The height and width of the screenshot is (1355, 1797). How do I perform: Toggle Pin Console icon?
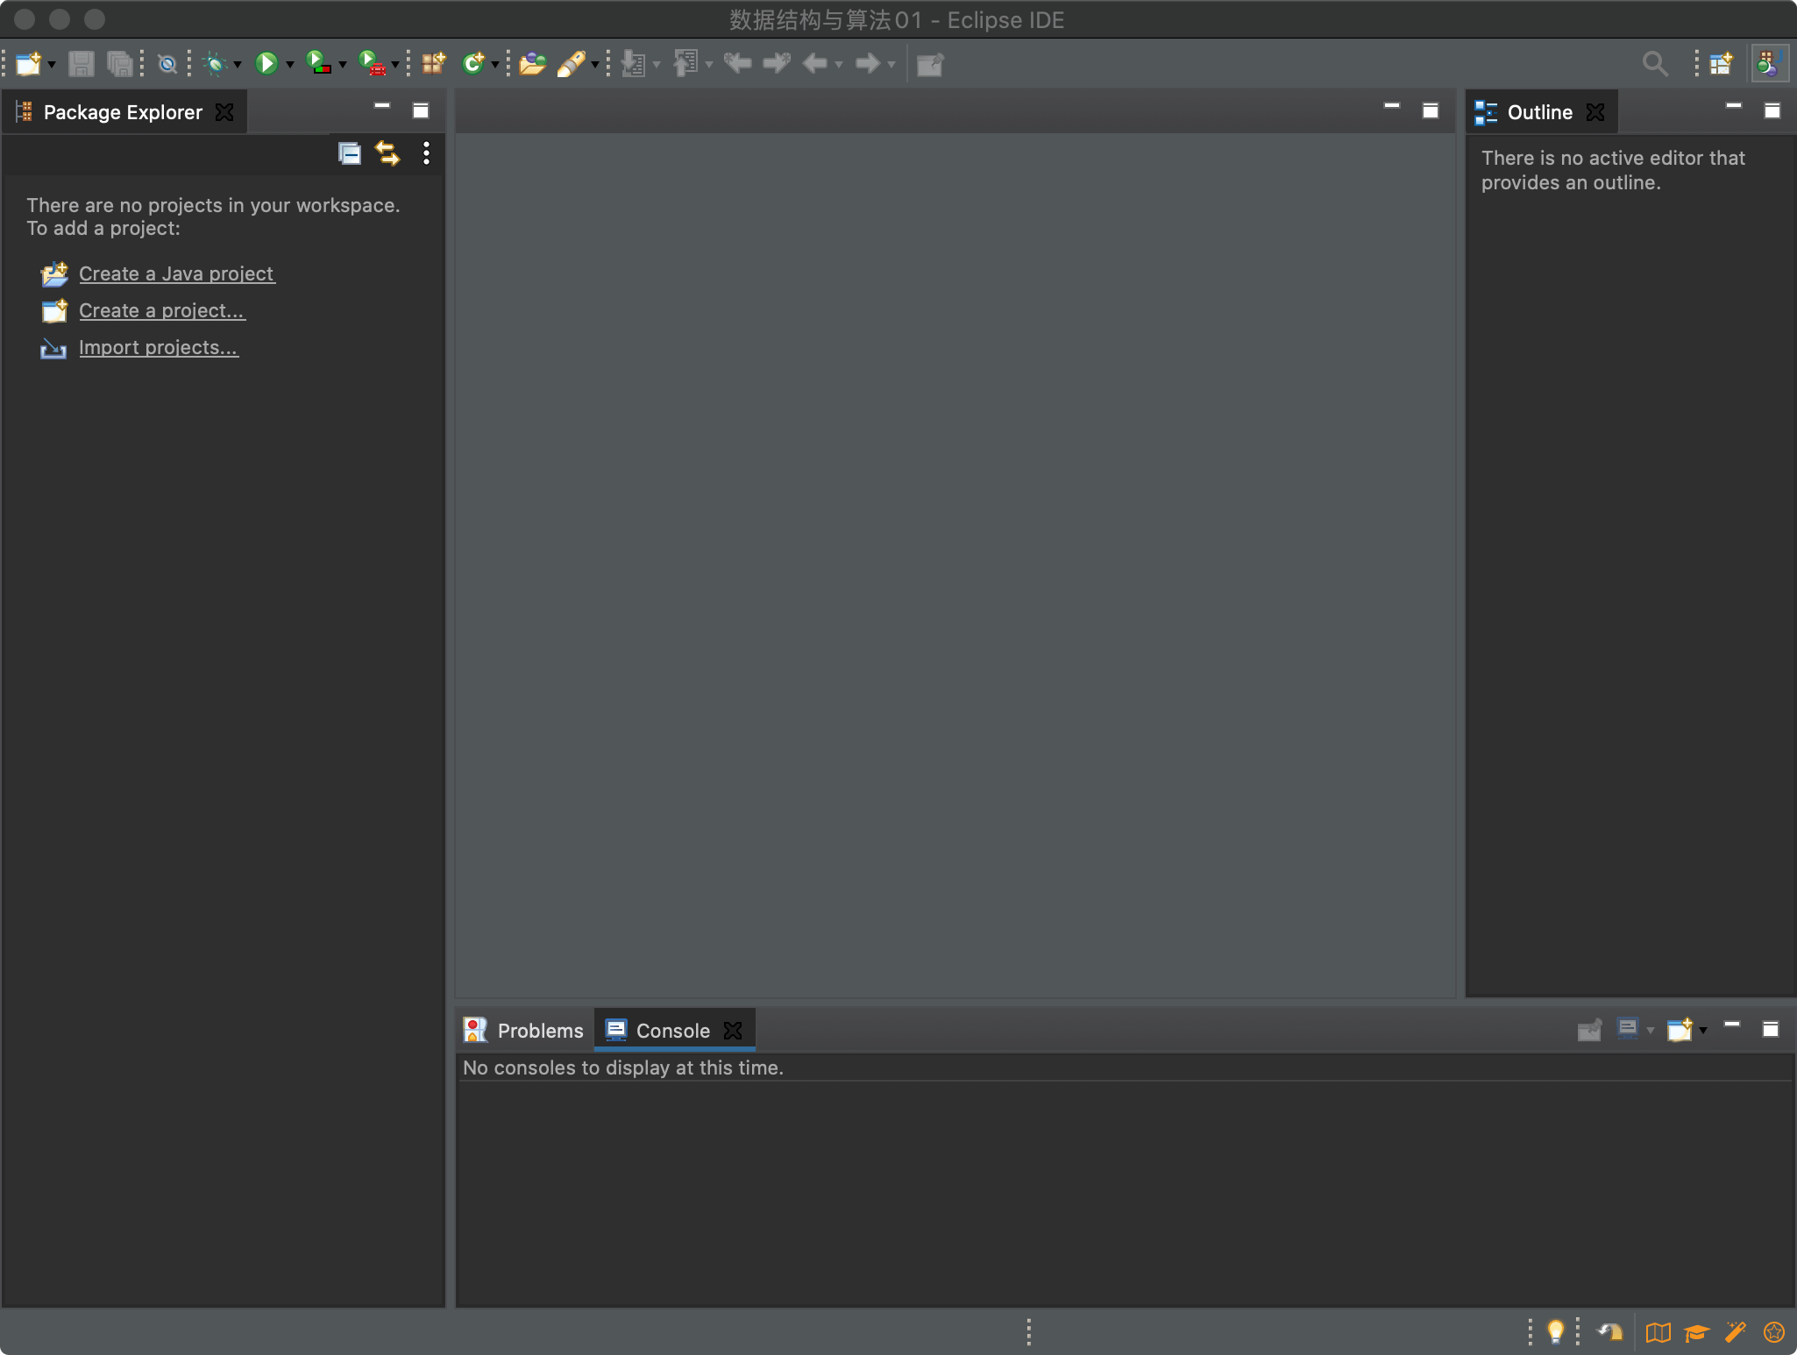pos(1589,1029)
